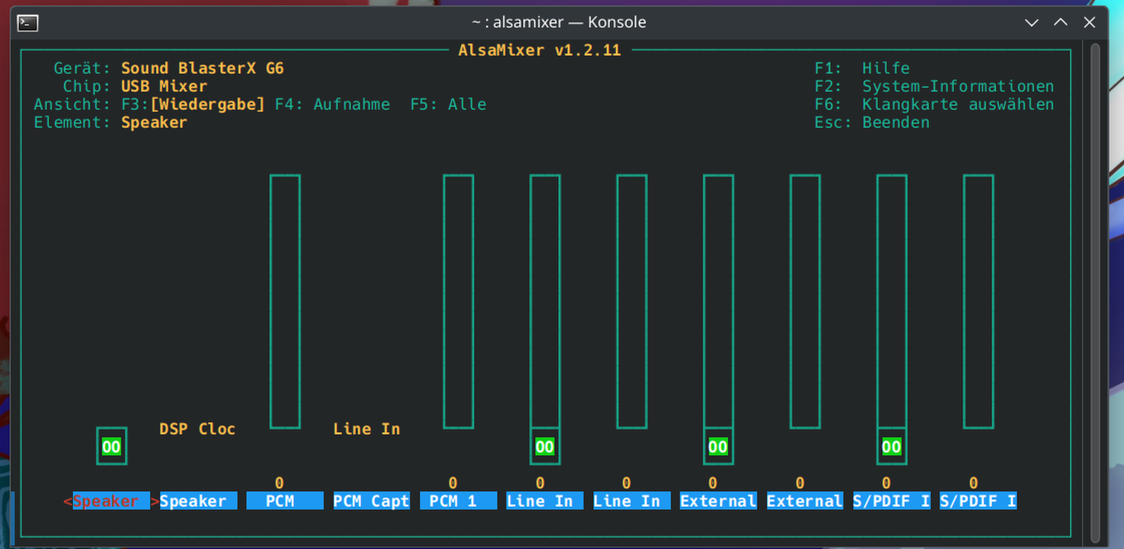The height and width of the screenshot is (549, 1124).
Task: Close the alsamixer Konsole window
Action: point(1090,23)
